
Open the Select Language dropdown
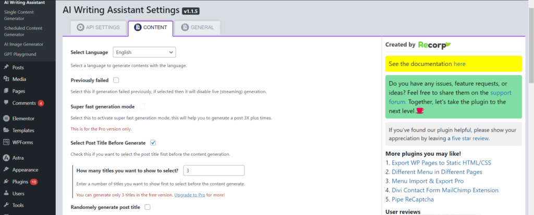tap(144, 52)
